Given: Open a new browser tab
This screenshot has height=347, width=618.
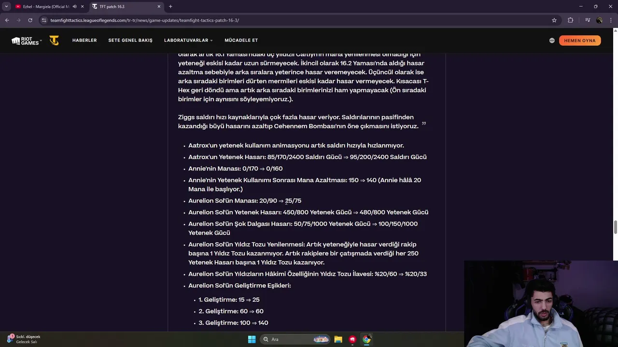Looking at the screenshot, I should (x=170, y=6).
